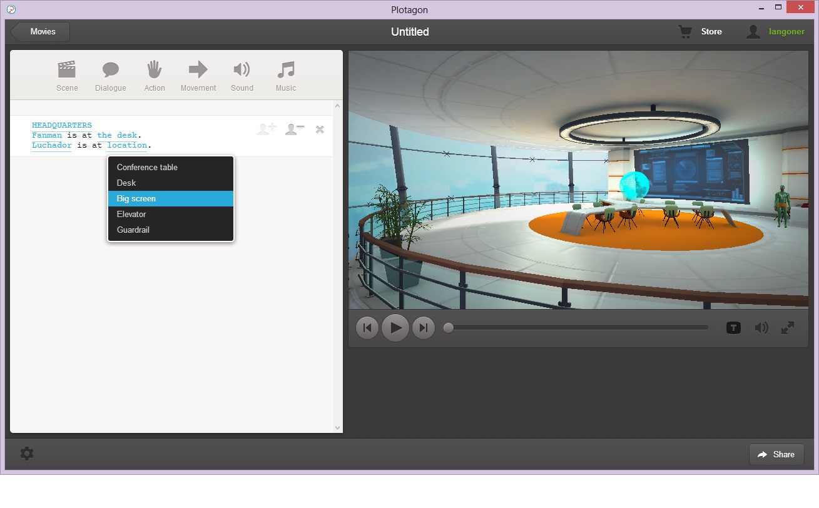Select Big screen location option
Screen dimensions: 819x508
[x=171, y=198]
